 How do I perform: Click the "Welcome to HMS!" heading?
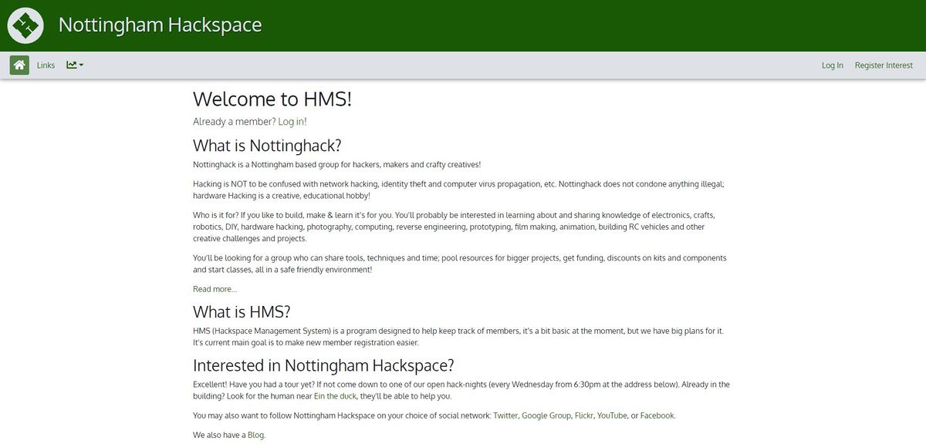coord(272,99)
